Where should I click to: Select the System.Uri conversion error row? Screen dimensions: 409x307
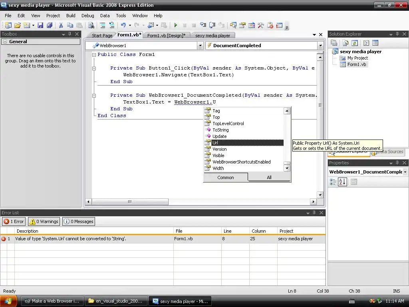pyautogui.click(x=163, y=239)
